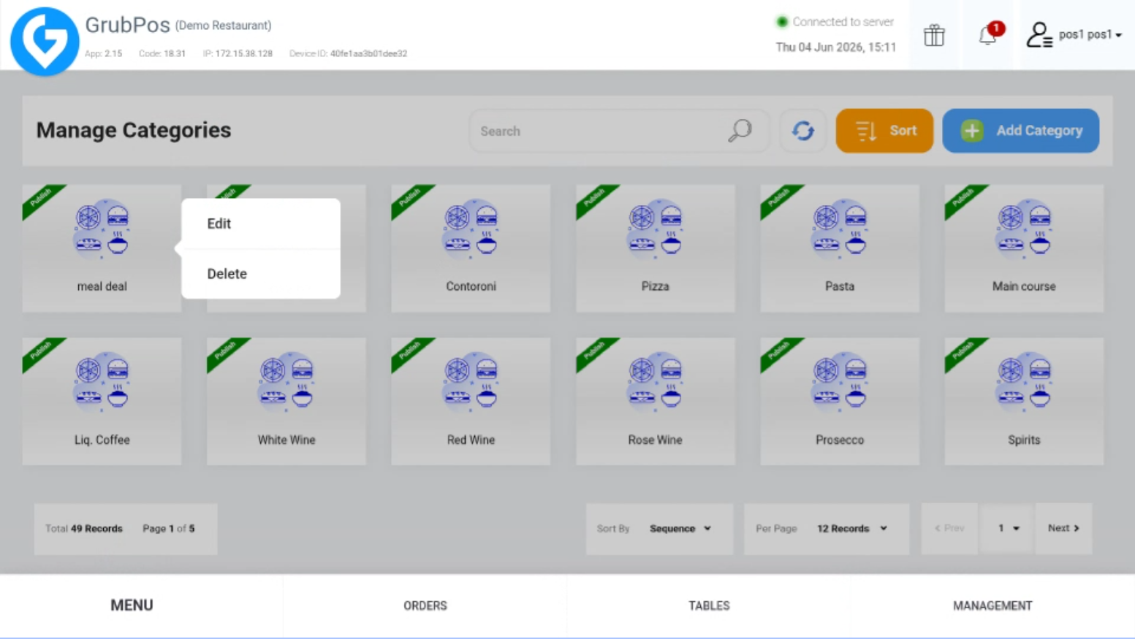
Task: Go to the Next page
Action: (1063, 528)
